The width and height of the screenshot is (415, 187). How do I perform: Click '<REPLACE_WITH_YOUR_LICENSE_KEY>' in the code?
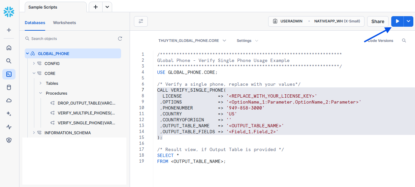[x=271, y=96]
